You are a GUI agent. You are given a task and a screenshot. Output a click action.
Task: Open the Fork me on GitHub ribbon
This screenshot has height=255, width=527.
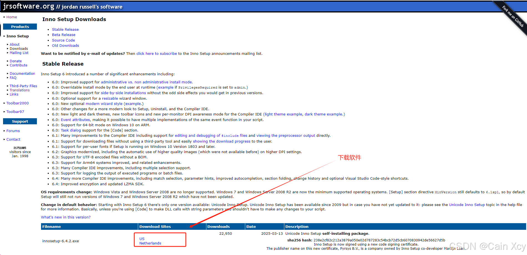[513, 17]
